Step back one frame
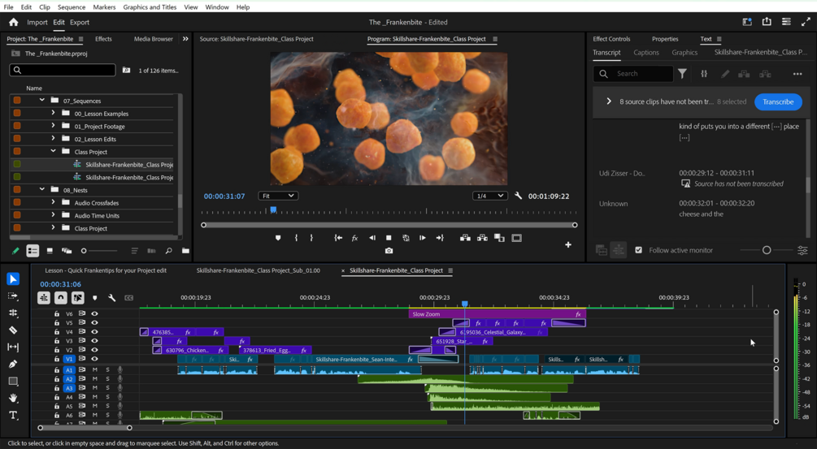The image size is (817, 449). (x=372, y=238)
